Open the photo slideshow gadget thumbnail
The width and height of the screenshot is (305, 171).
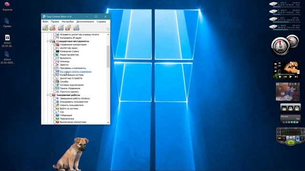point(288,92)
